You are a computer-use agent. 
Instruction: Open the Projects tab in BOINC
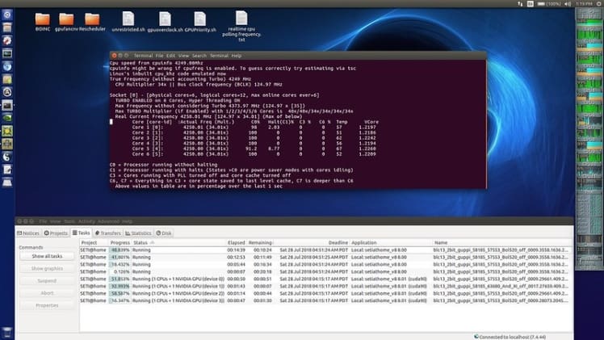[57, 233]
